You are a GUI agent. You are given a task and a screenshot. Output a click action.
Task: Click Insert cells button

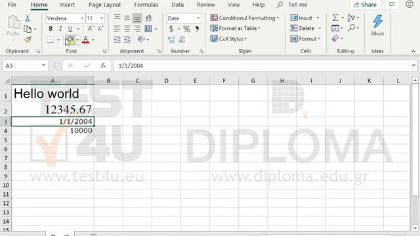[x=302, y=18]
